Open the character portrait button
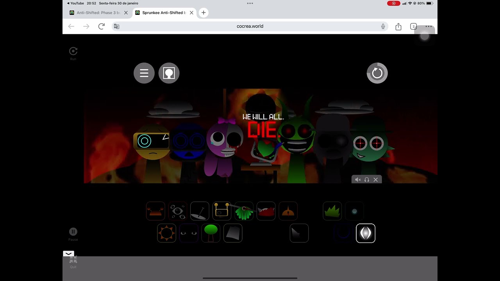Image resolution: width=500 pixels, height=281 pixels. pyautogui.click(x=169, y=73)
